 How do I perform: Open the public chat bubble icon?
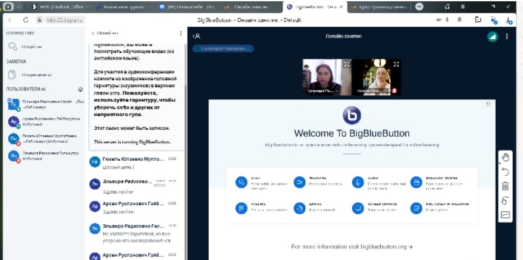(x=12, y=46)
